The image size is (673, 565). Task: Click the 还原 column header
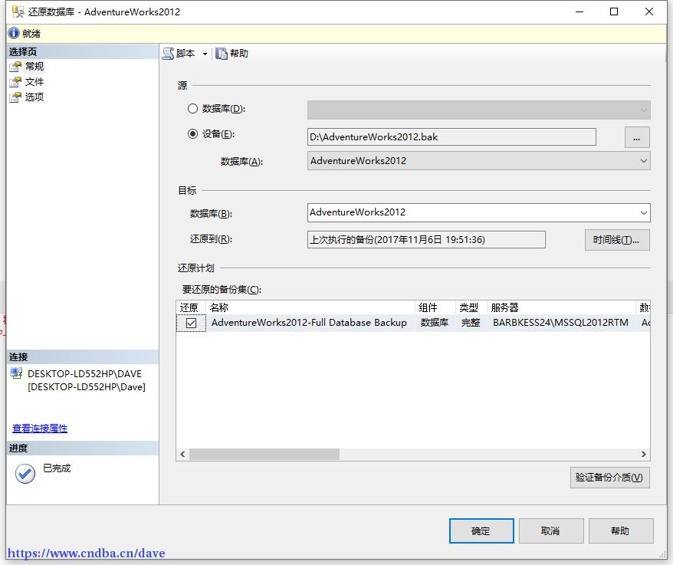click(x=192, y=308)
